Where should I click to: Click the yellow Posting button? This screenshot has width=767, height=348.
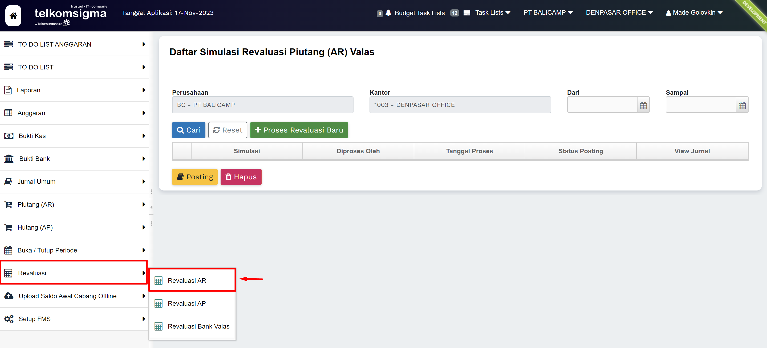coord(195,177)
